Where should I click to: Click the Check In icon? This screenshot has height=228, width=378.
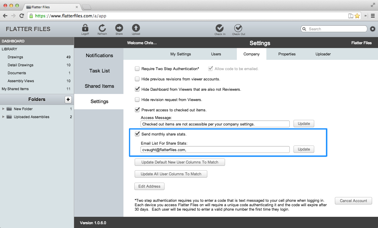pos(220,28)
